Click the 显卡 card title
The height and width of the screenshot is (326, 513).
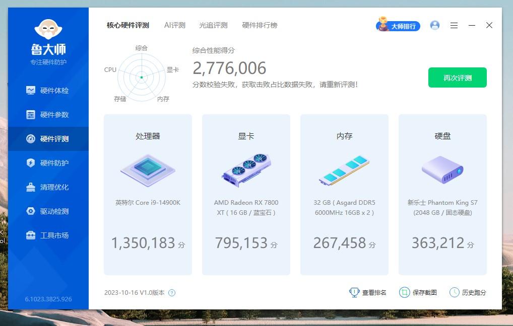(x=246, y=136)
